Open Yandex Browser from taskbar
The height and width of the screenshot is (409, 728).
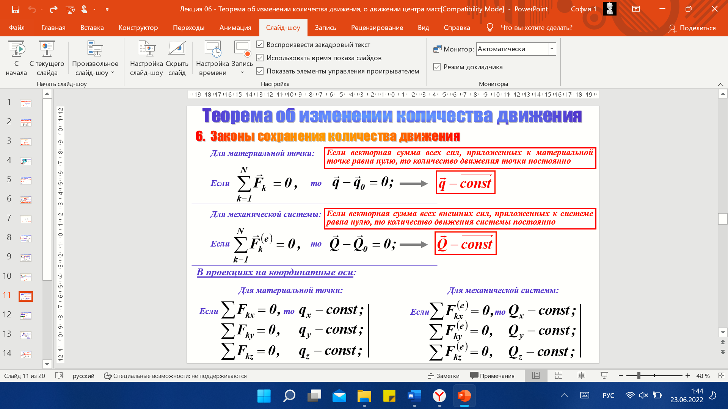(439, 396)
